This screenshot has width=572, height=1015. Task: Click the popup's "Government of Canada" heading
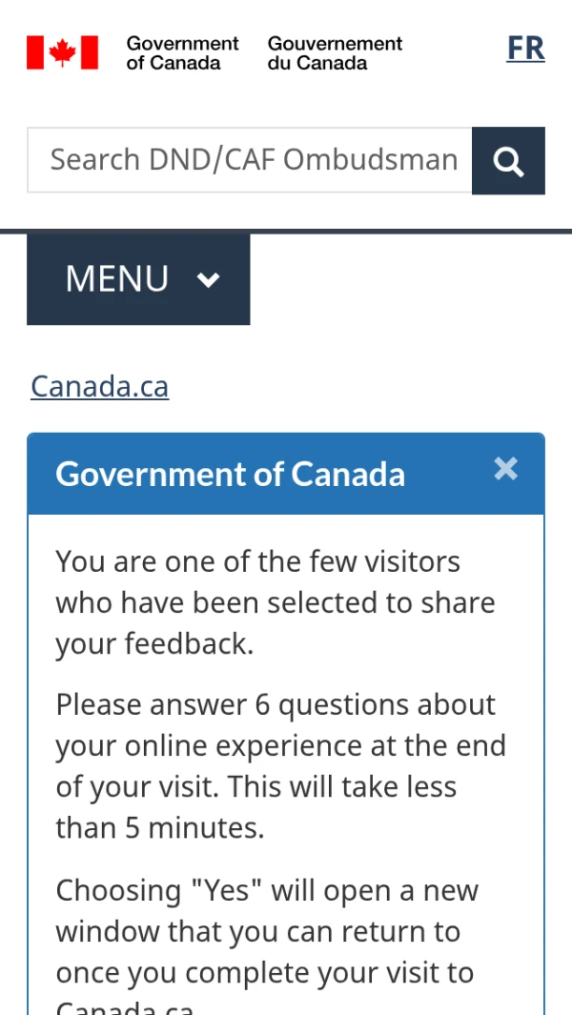coord(230,474)
